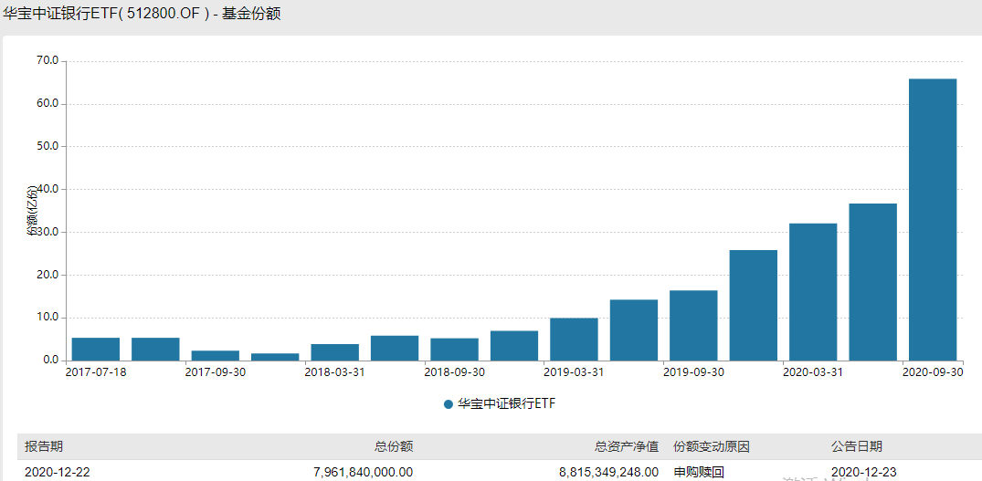Click the 总份额 column header
This screenshot has width=982, height=481.
click(394, 446)
